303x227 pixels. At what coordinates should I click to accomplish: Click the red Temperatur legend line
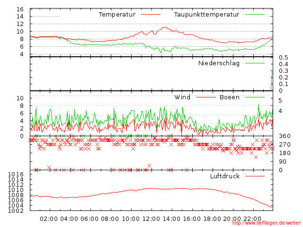click(151, 15)
